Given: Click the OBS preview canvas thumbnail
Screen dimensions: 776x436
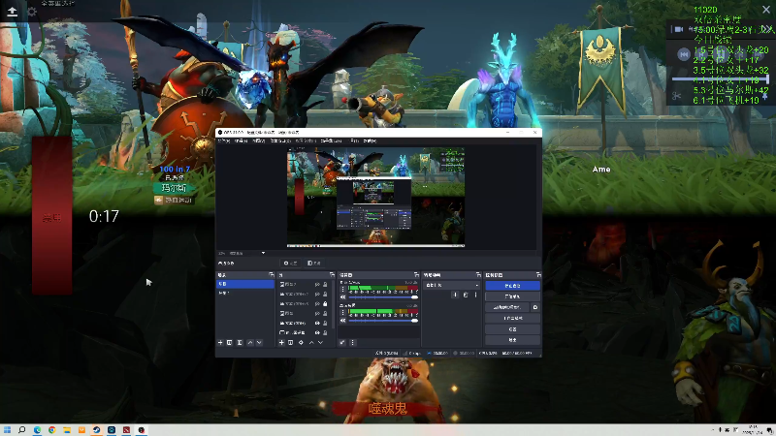Looking at the screenshot, I should coord(375,198).
